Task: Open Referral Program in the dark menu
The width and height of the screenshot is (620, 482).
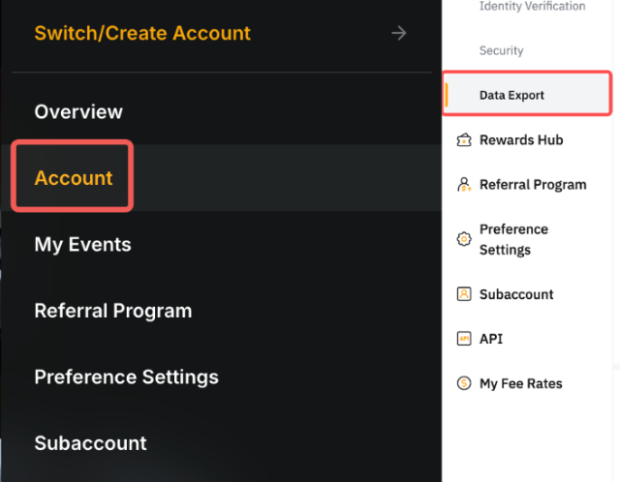Action: pyautogui.click(x=113, y=311)
